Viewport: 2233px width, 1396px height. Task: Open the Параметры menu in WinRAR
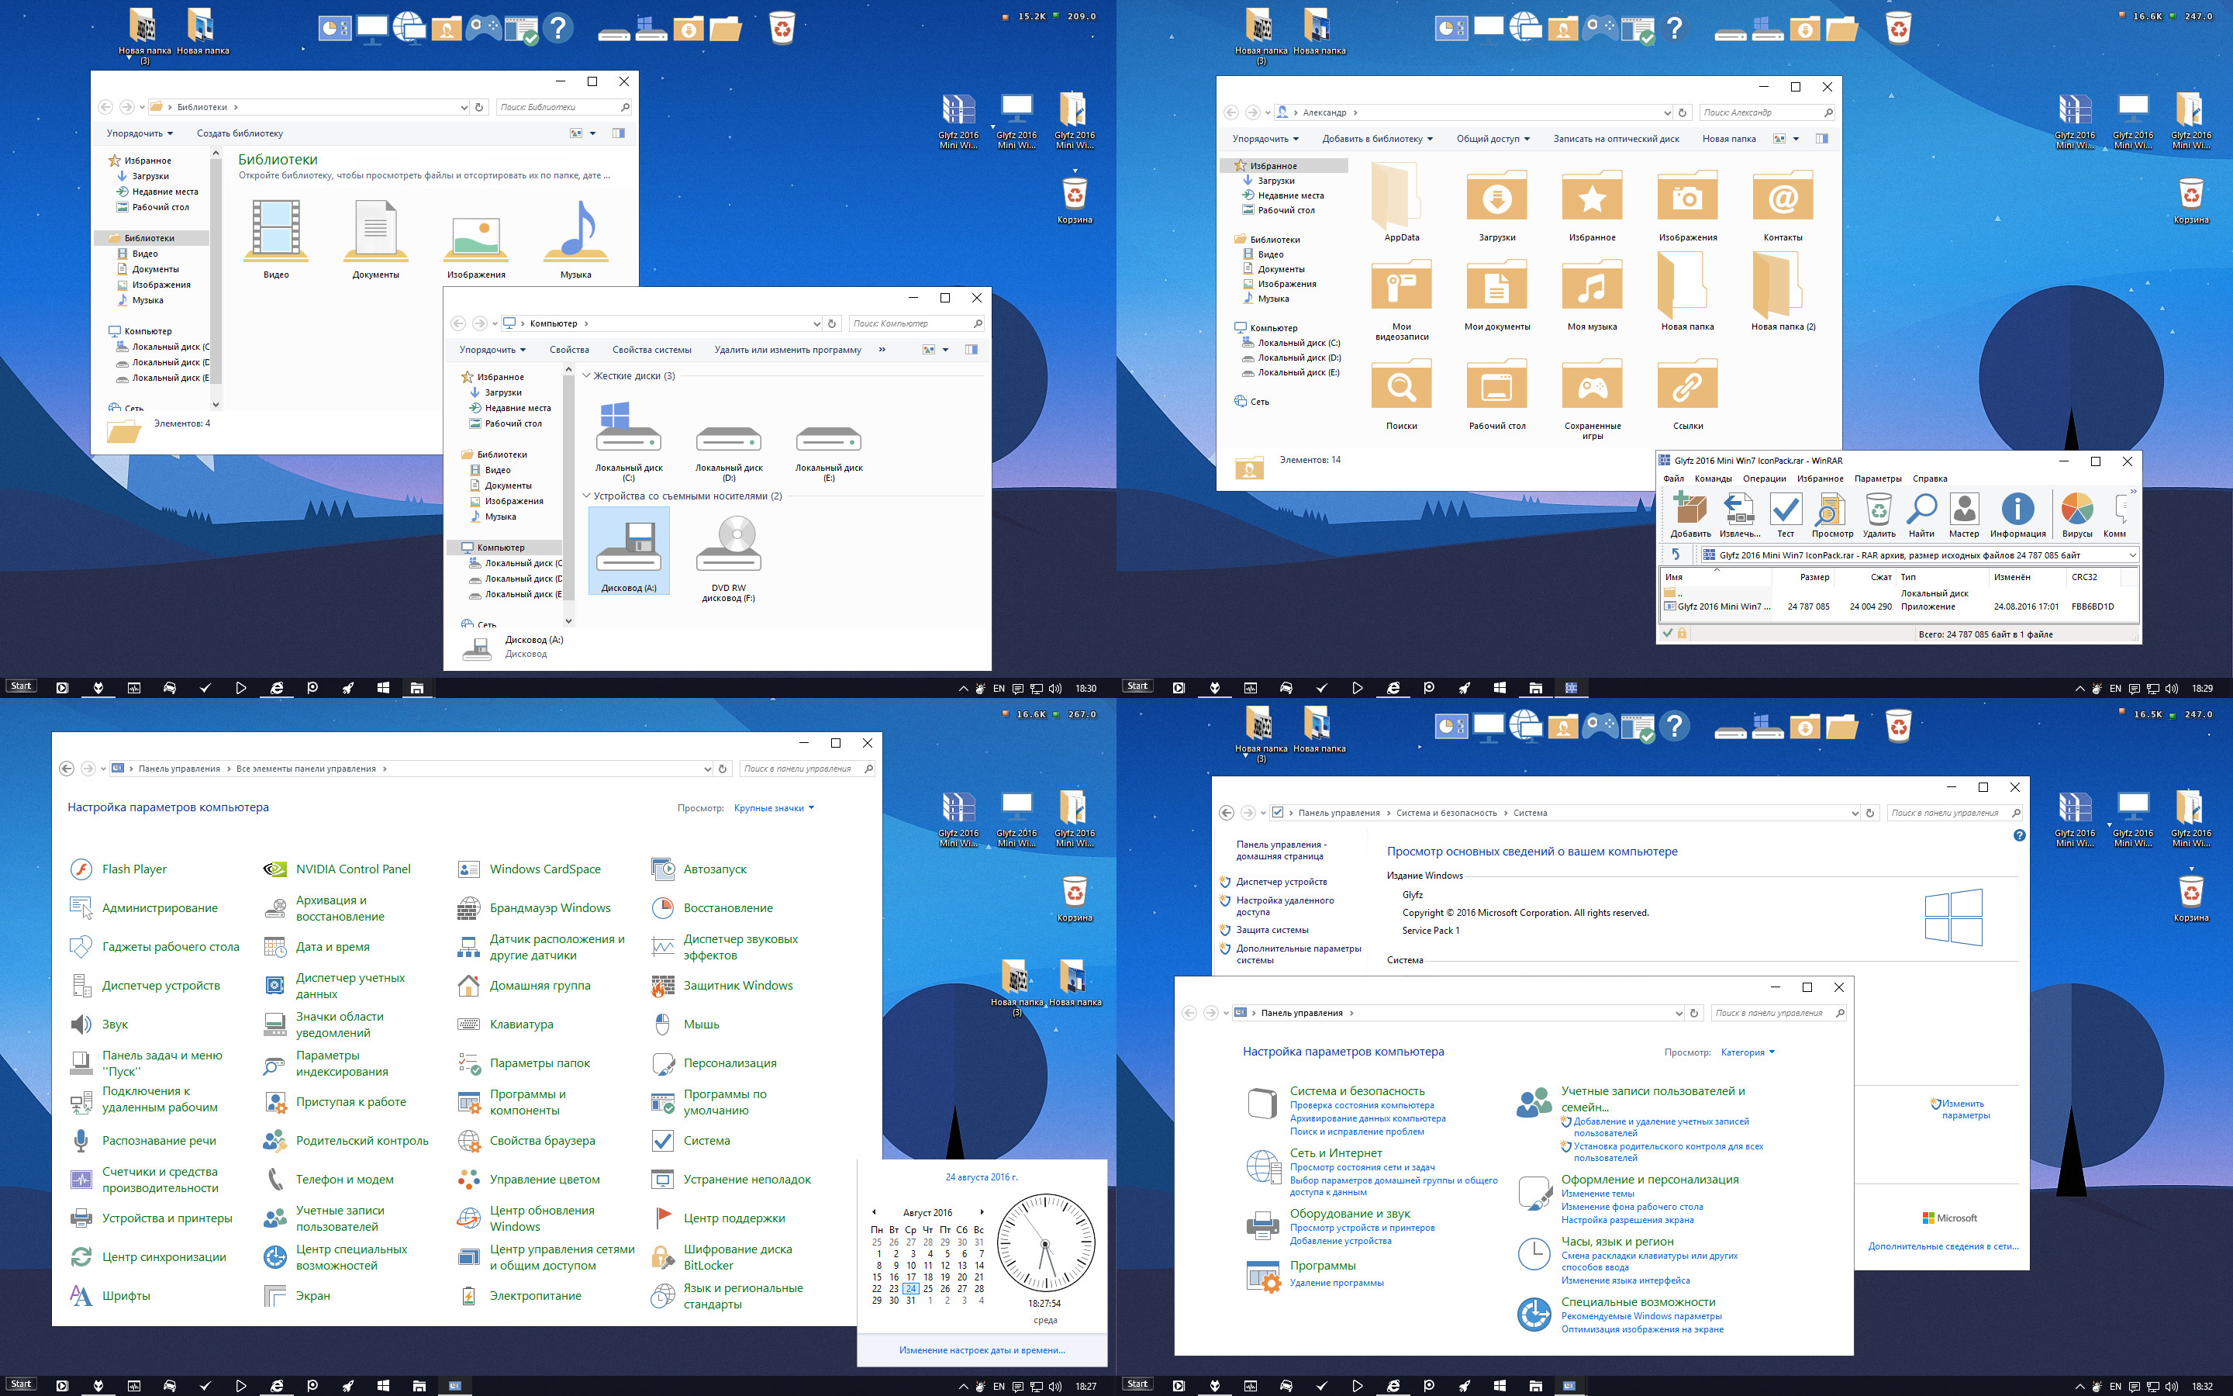(1878, 479)
